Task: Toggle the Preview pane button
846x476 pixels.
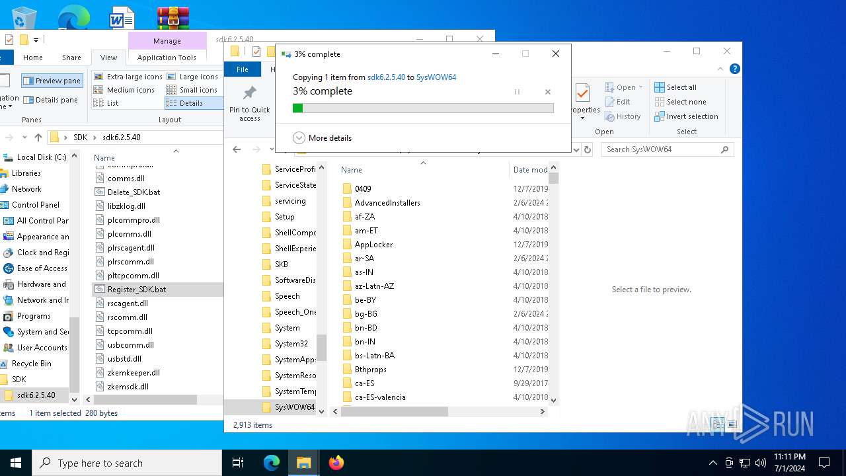Action: tap(52, 81)
